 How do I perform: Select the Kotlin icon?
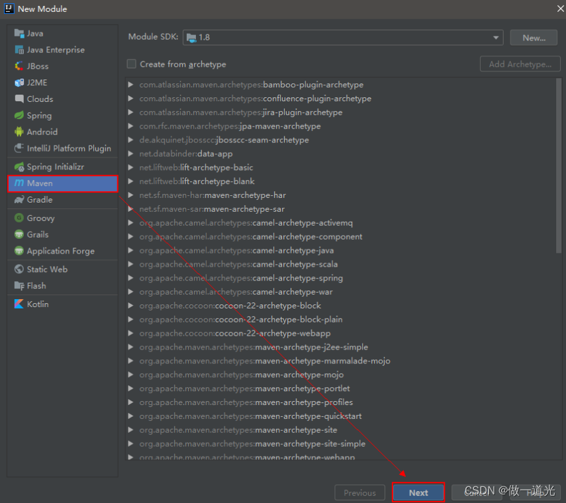tap(19, 304)
